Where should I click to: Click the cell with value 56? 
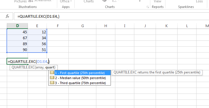tap(37, 44)
